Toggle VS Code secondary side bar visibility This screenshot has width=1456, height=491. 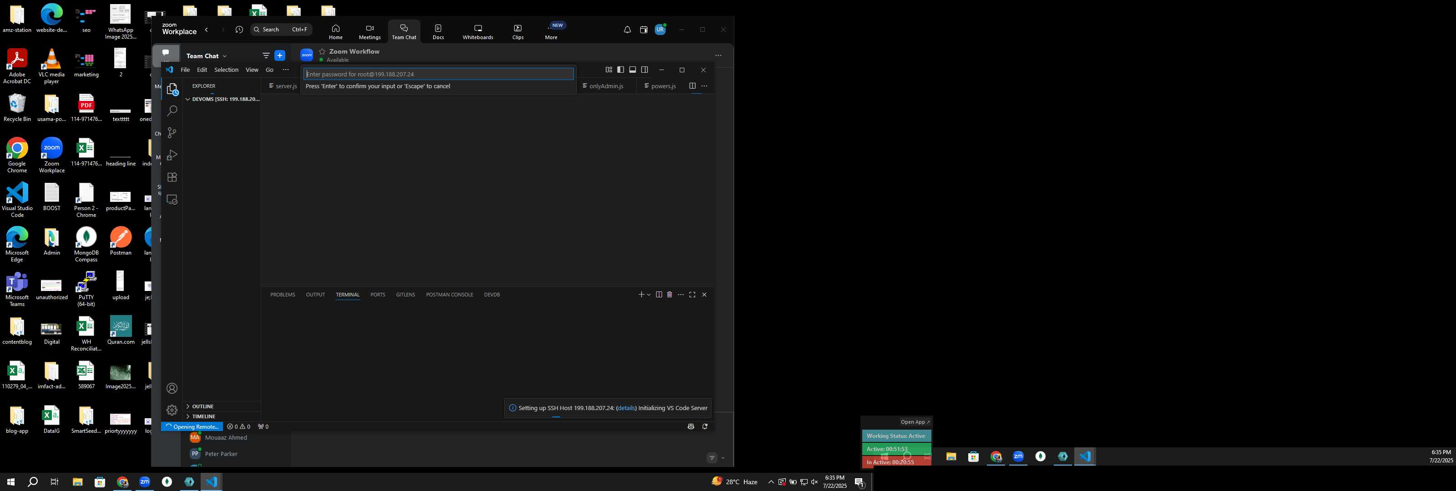pyautogui.click(x=644, y=70)
